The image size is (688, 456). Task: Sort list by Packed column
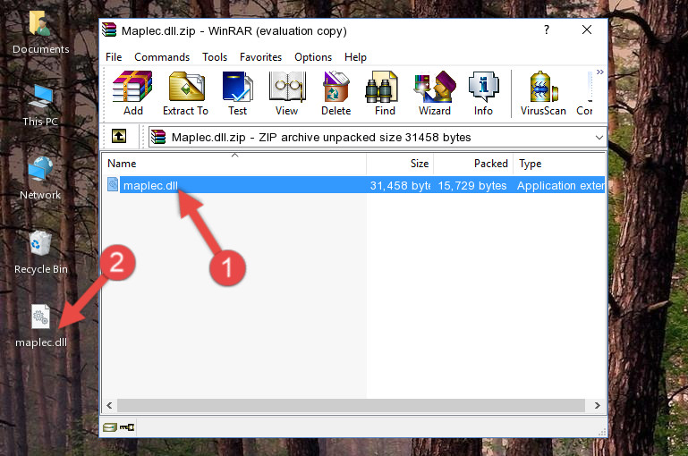pyautogui.click(x=473, y=164)
